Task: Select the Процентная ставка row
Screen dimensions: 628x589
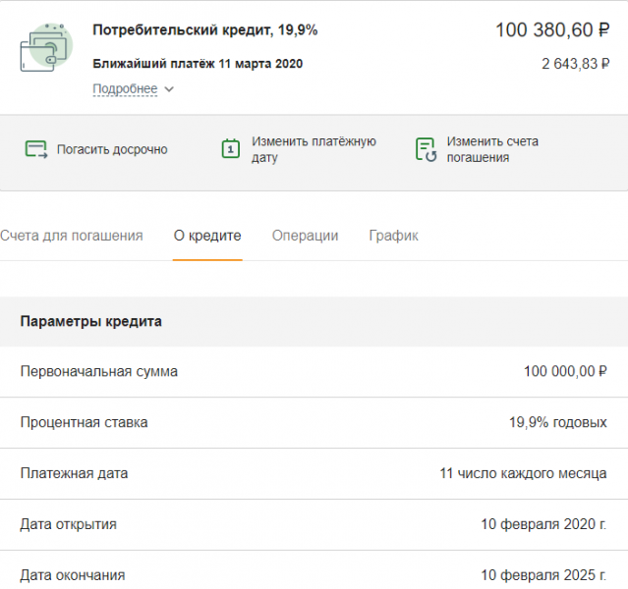Action: coord(314,423)
